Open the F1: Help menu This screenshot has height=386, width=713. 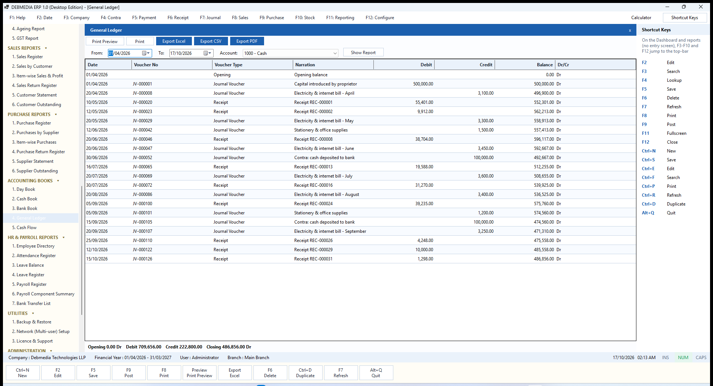click(17, 18)
